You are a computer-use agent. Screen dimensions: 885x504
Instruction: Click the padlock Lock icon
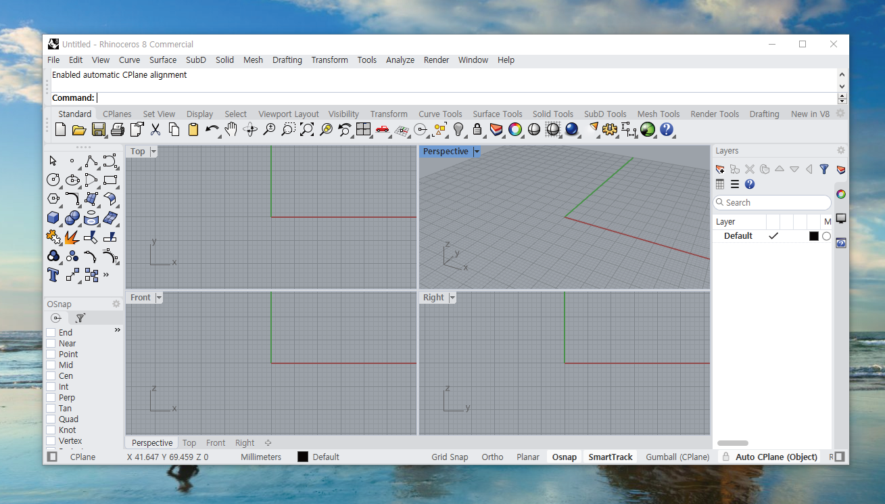click(x=477, y=130)
